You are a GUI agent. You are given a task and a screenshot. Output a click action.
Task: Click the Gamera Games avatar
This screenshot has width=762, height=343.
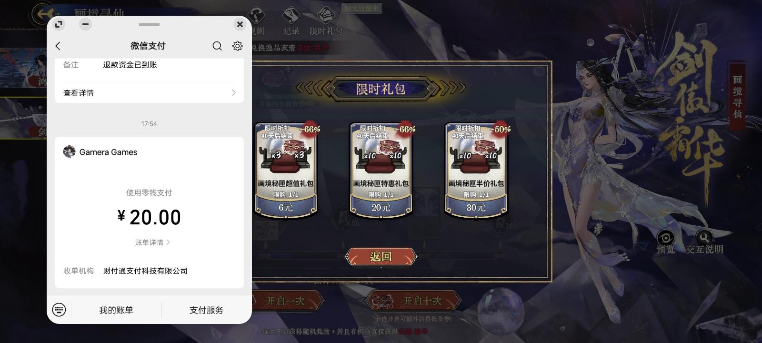click(69, 151)
